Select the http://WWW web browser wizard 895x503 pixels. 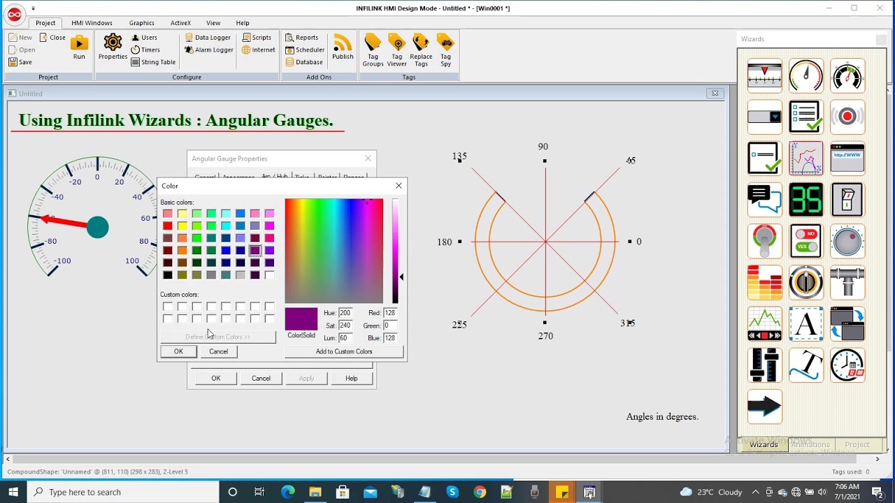(x=847, y=158)
